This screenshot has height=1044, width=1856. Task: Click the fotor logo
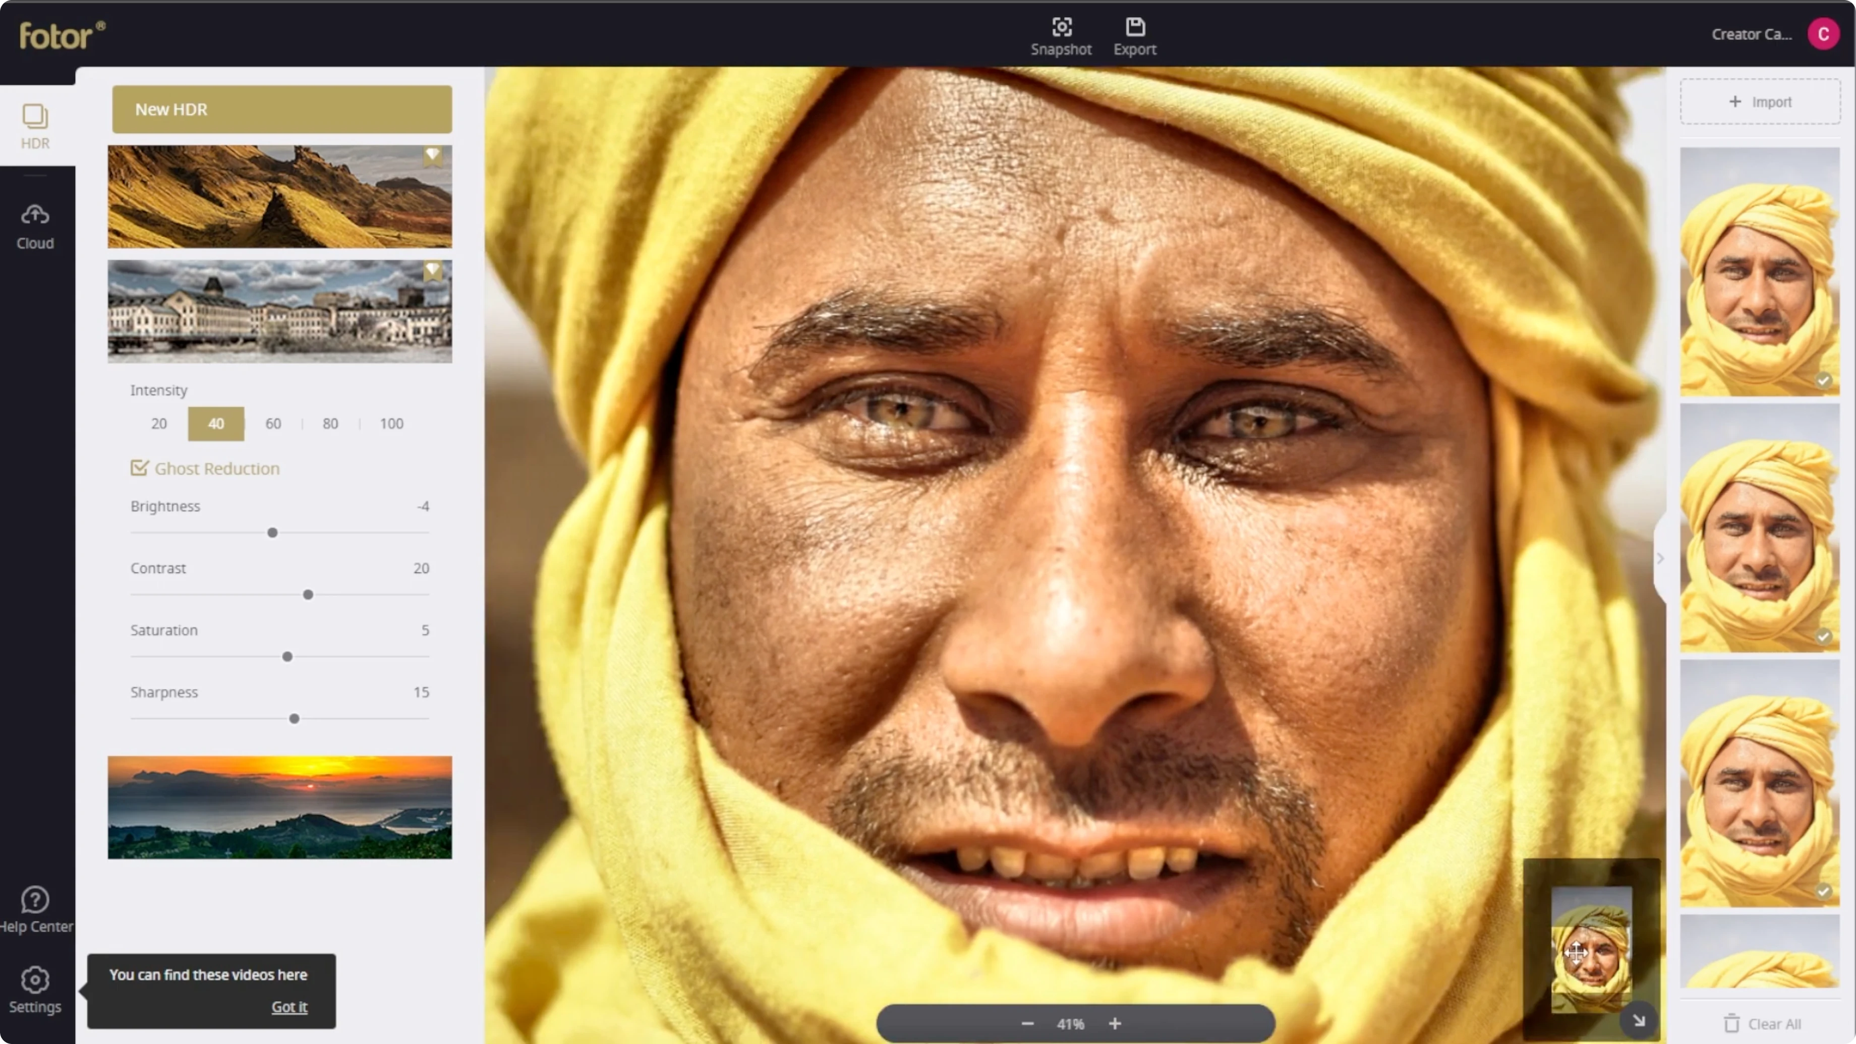(x=62, y=35)
